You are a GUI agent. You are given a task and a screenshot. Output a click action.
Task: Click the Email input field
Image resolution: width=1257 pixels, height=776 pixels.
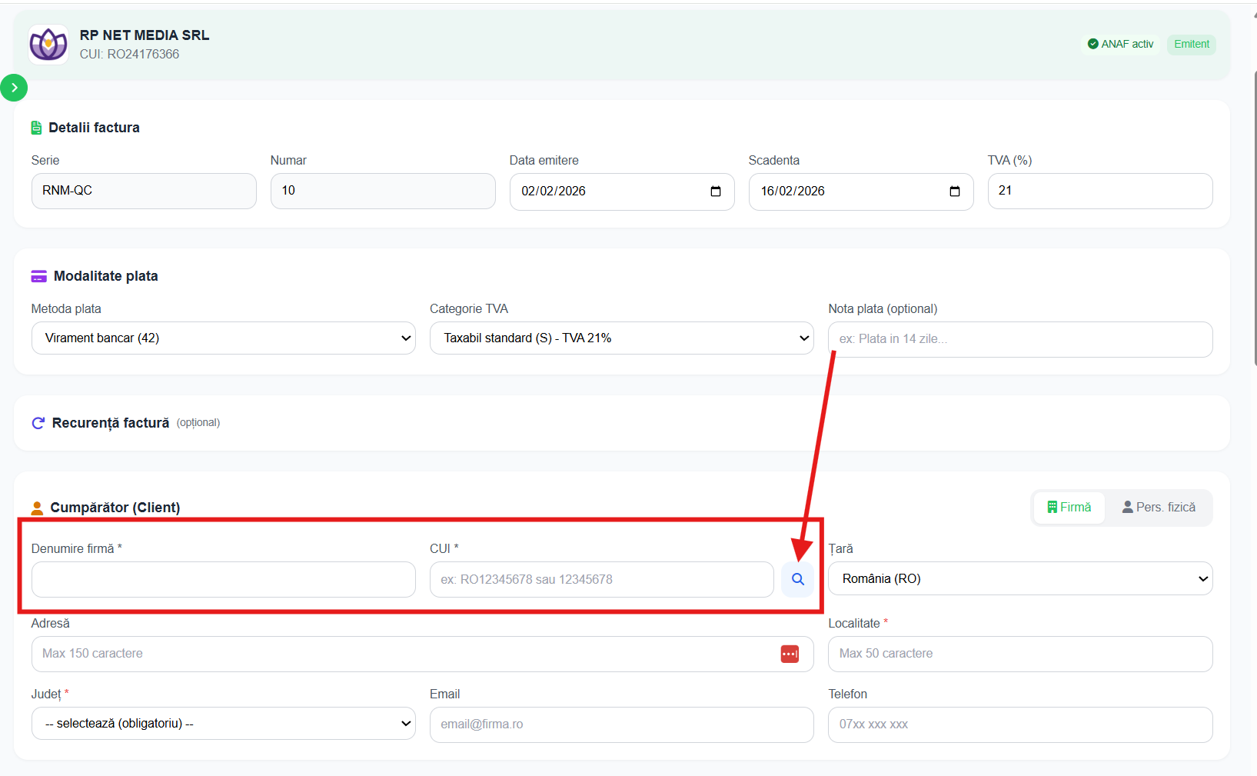pos(621,724)
